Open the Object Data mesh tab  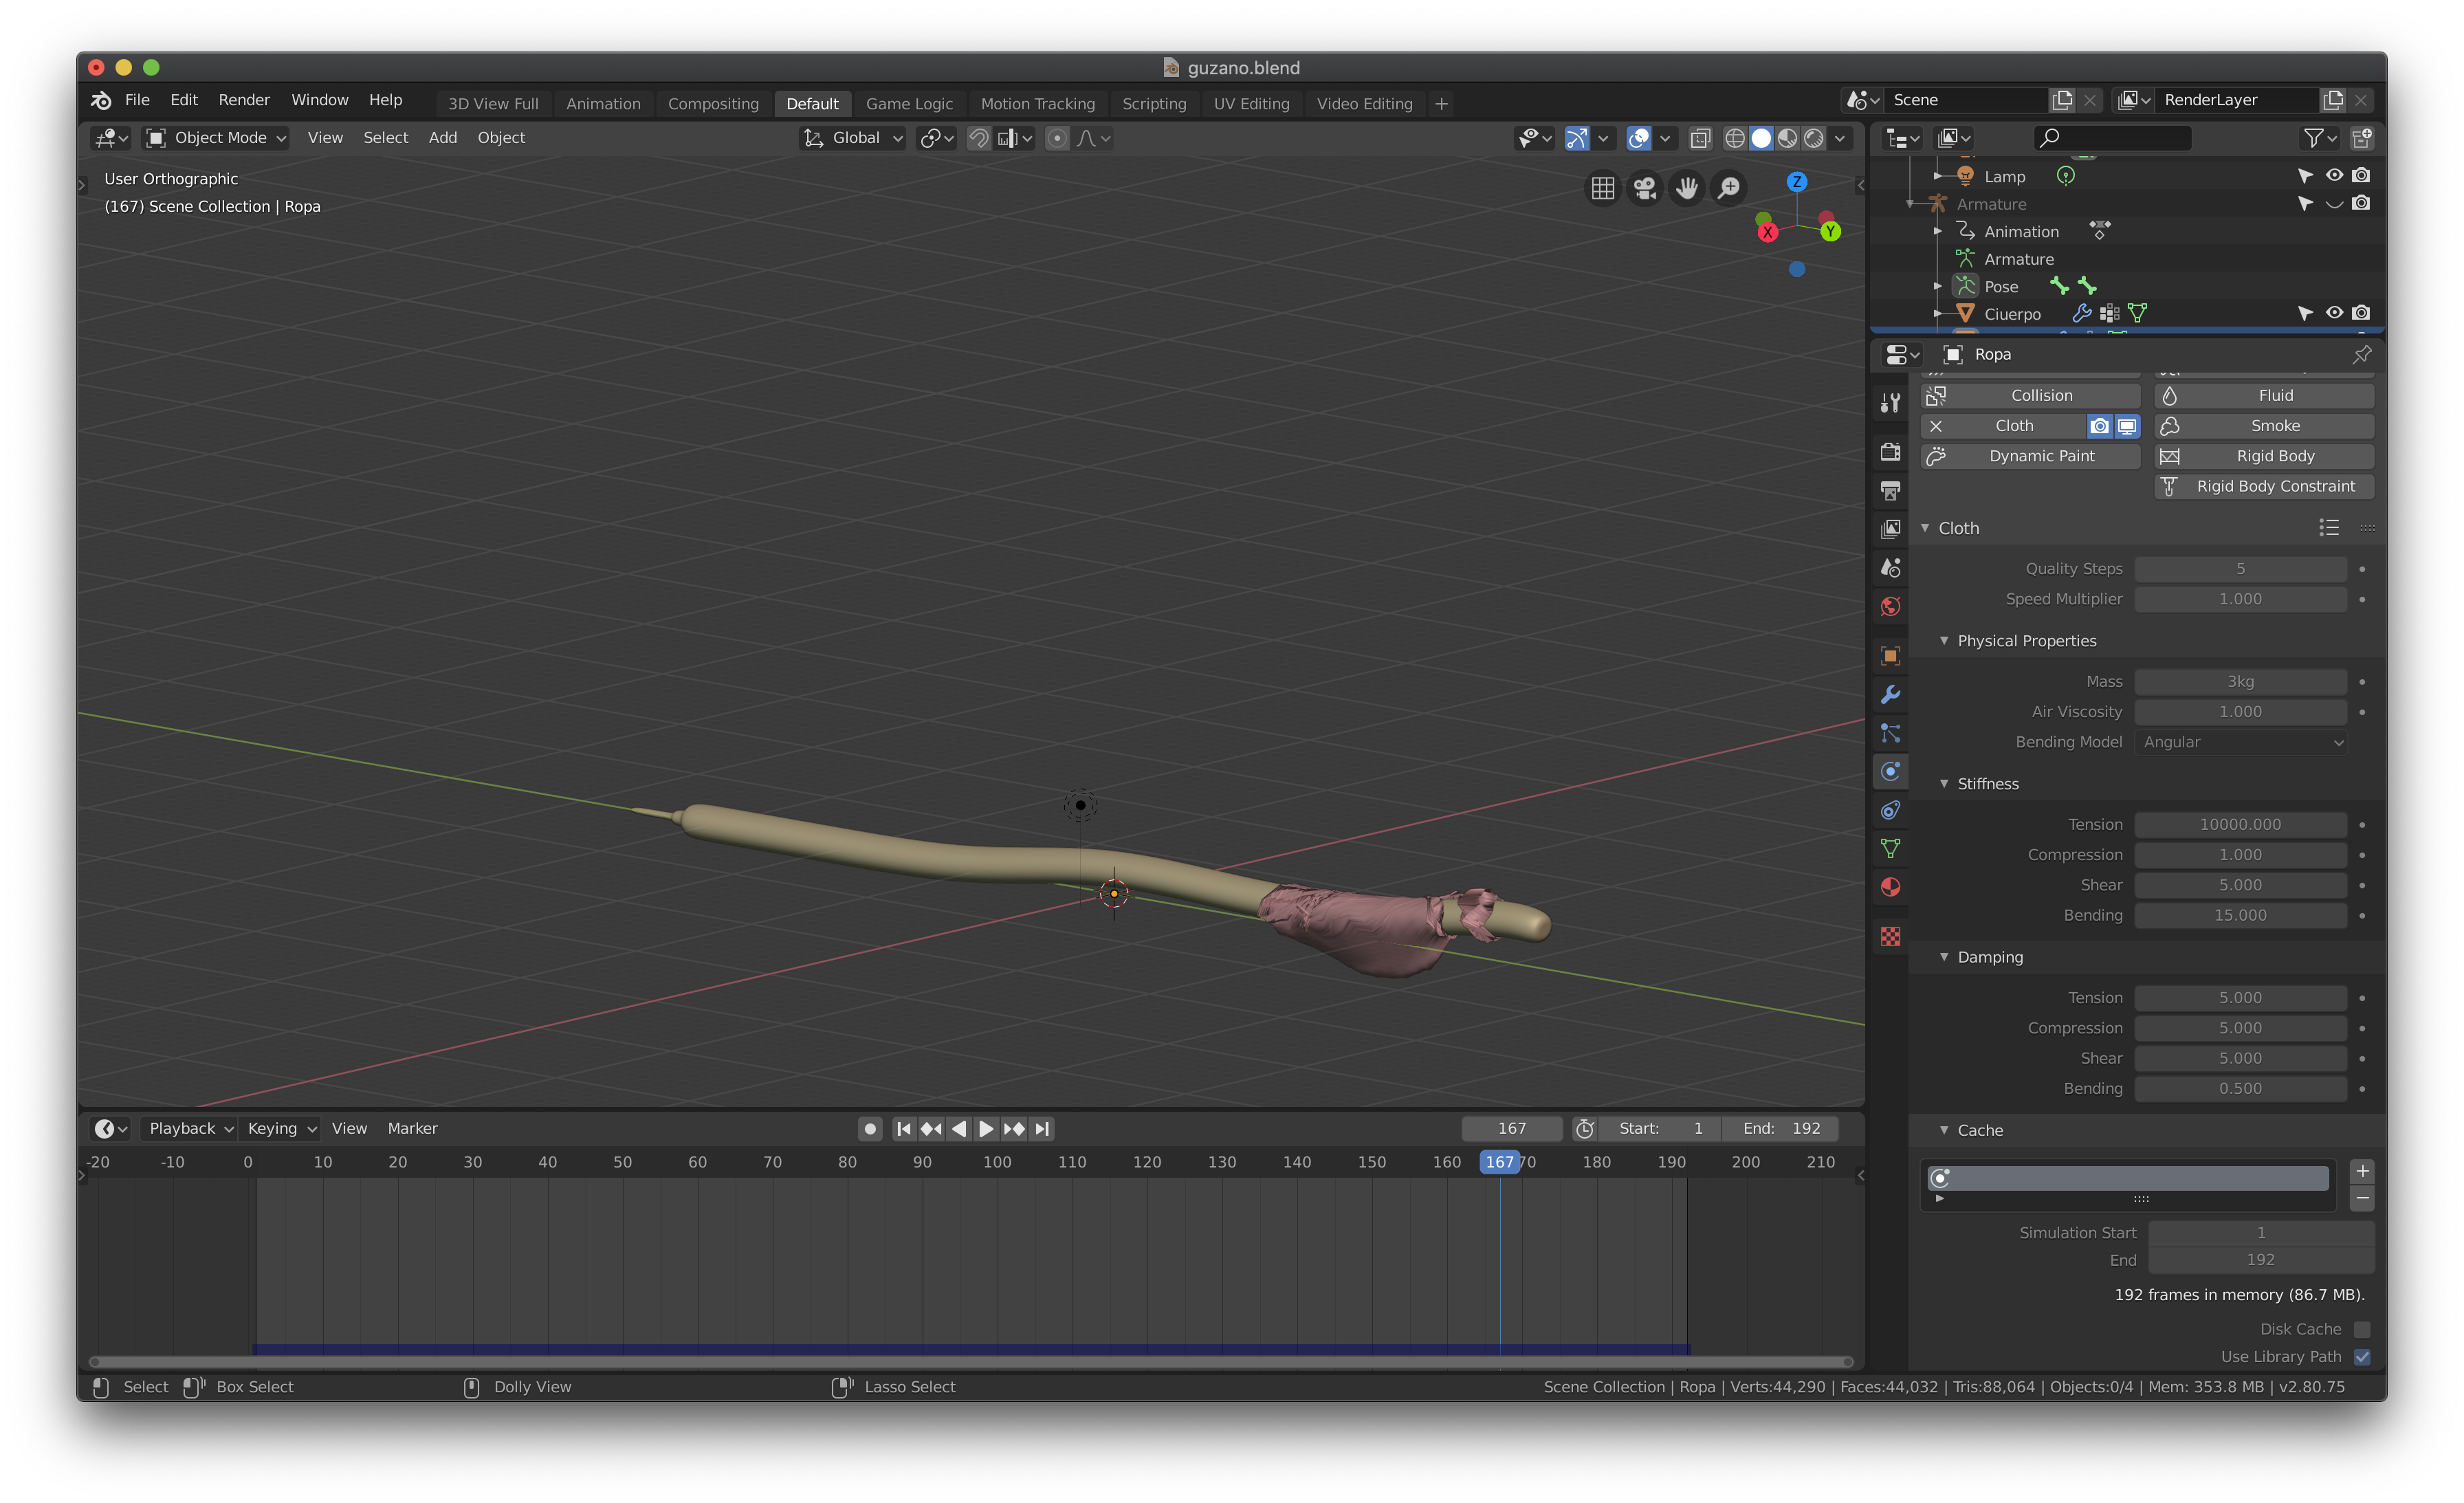coord(1890,848)
